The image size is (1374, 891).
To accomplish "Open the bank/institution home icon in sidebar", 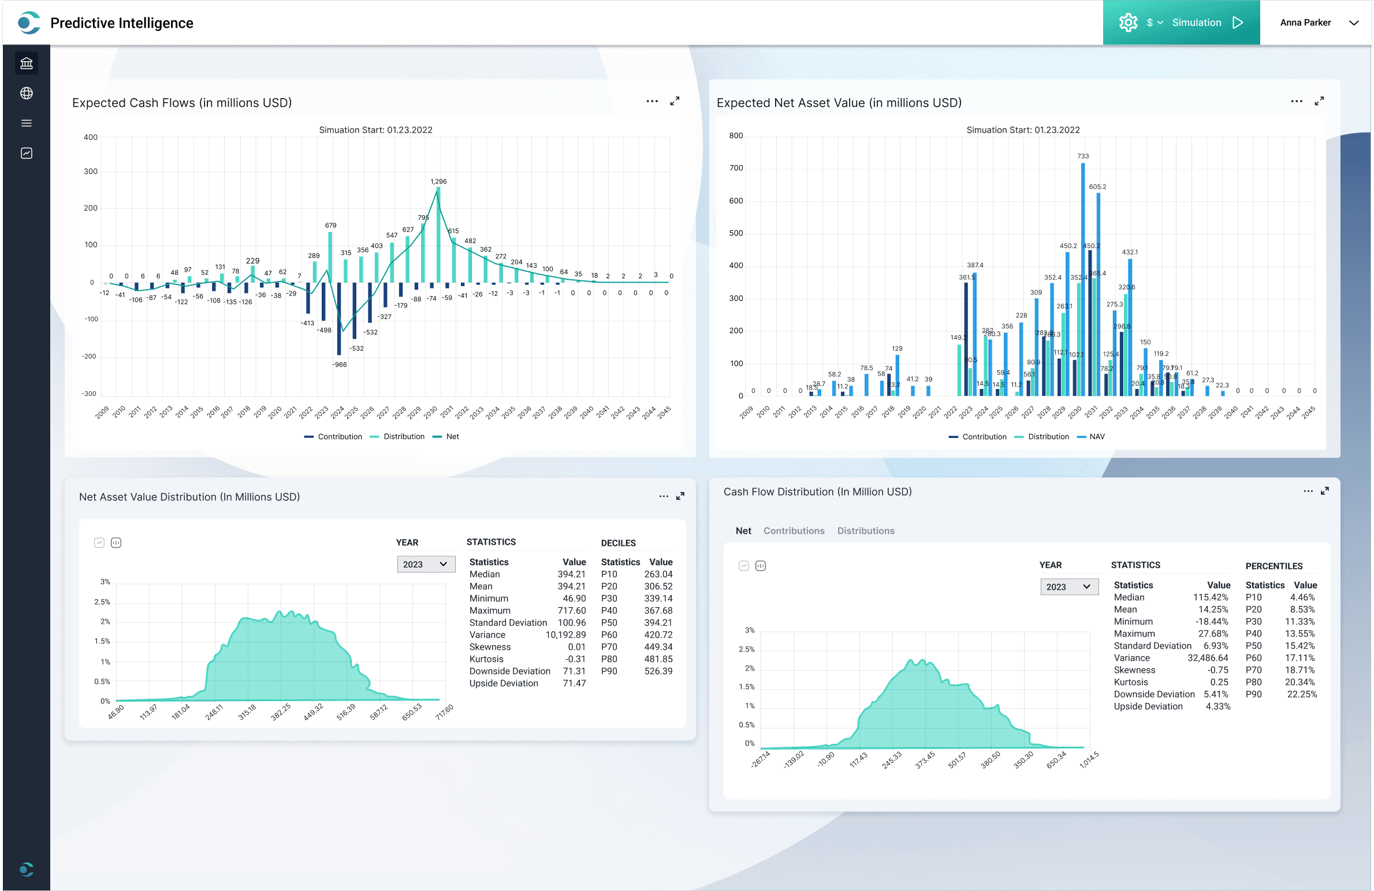I will [26, 63].
